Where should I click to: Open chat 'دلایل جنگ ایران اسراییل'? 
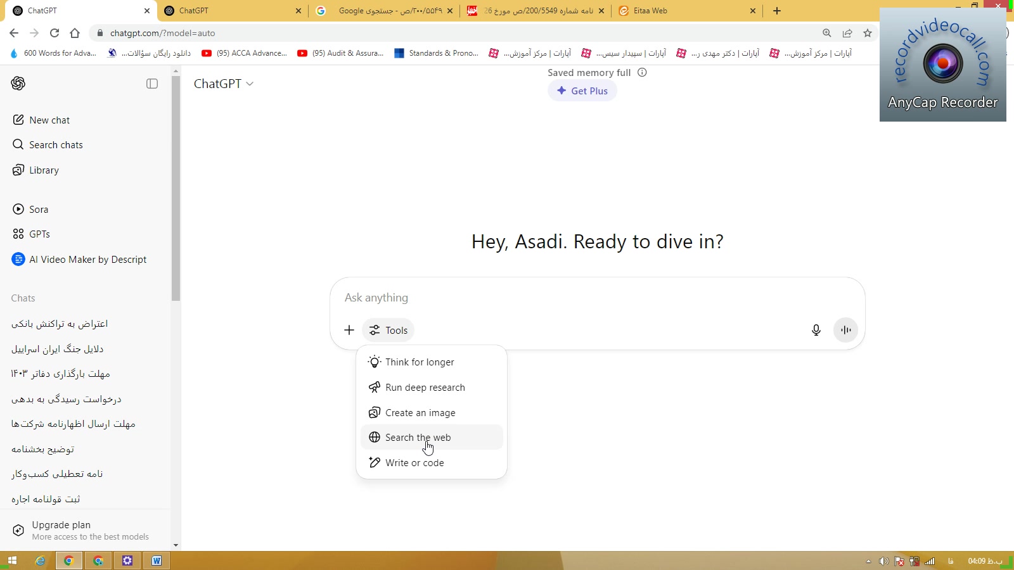pyautogui.click(x=57, y=349)
